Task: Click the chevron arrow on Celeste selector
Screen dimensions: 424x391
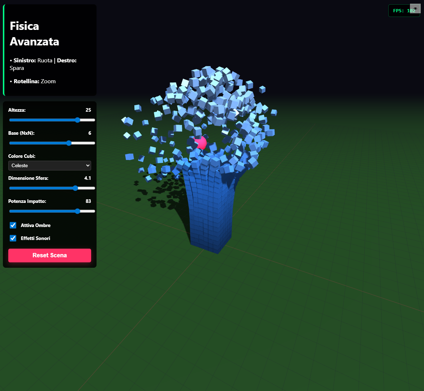Action: (x=88, y=165)
